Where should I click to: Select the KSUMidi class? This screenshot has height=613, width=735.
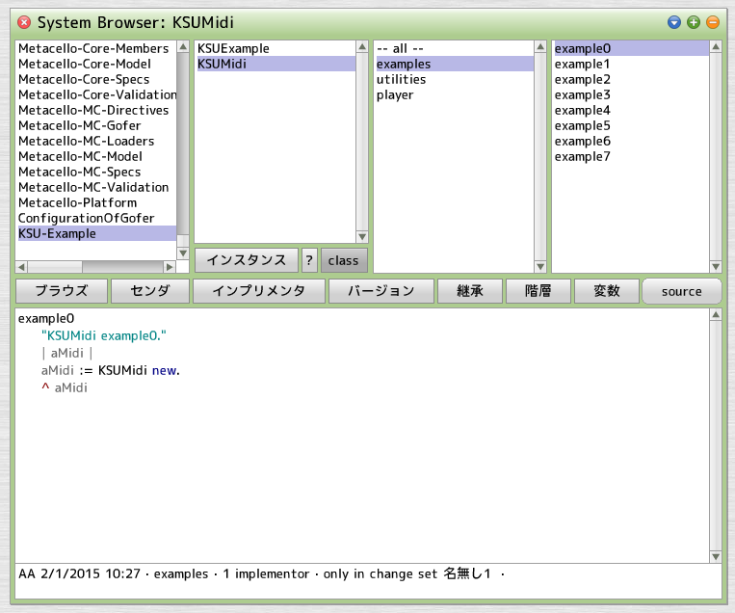276,64
